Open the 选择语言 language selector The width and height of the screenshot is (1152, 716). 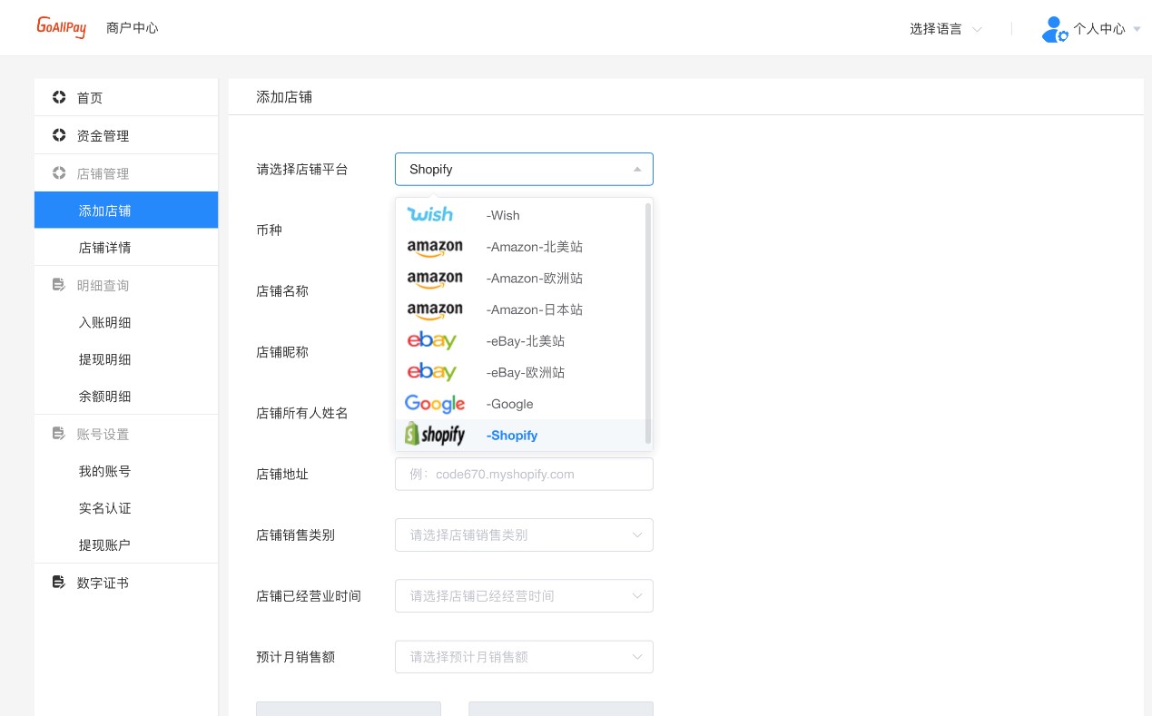tap(946, 29)
